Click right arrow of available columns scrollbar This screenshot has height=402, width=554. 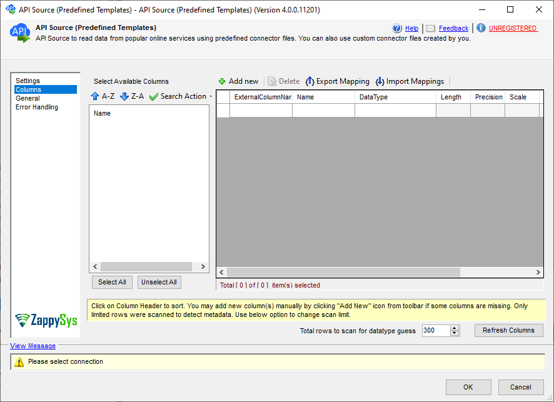tap(203, 267)
